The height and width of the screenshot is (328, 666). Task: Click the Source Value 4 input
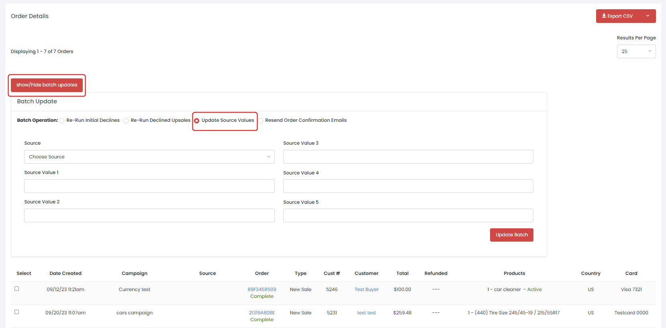click(408, 186)
